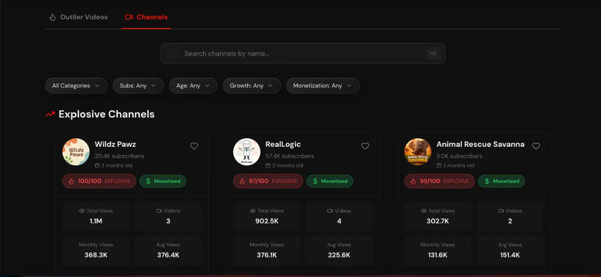
Task: Click the Animal Rescue Savanna channel title
Action: tap(480, 144)
